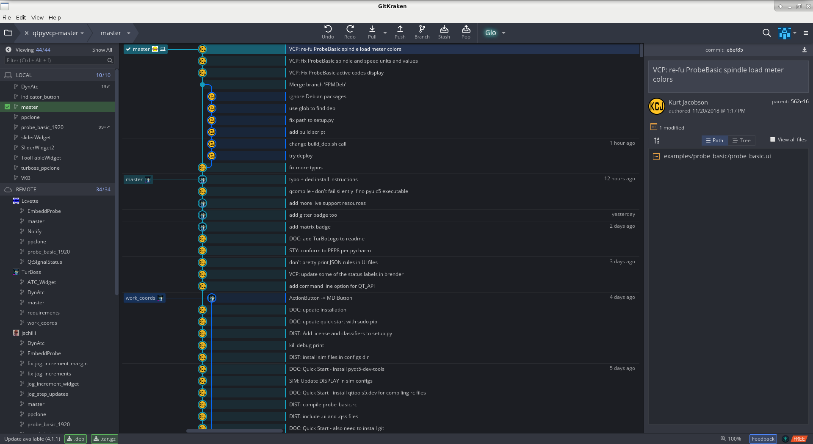
Task: Open the Help menu
Action: (x=55, y=17)
